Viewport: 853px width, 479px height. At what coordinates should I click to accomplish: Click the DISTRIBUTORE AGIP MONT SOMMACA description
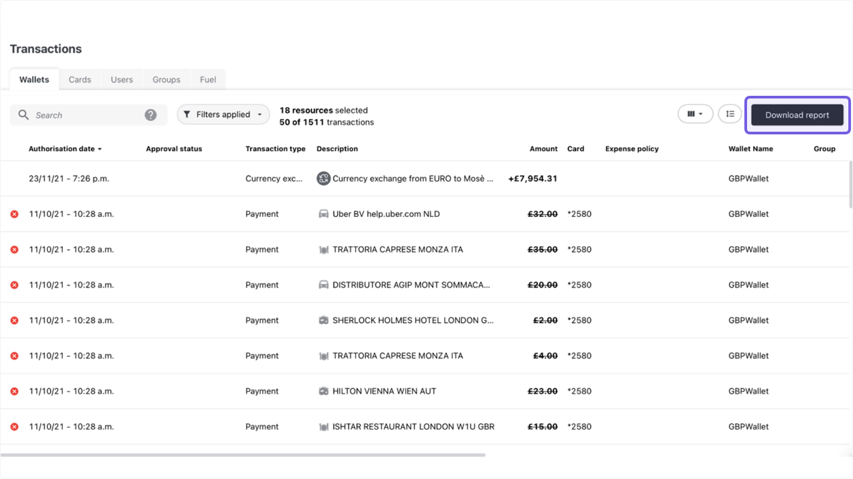tap(411, 285)
